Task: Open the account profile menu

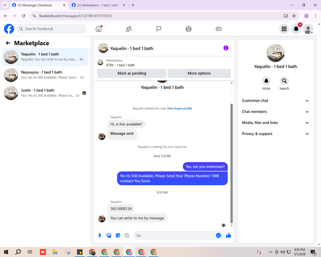Action: (x=308, y=29)
